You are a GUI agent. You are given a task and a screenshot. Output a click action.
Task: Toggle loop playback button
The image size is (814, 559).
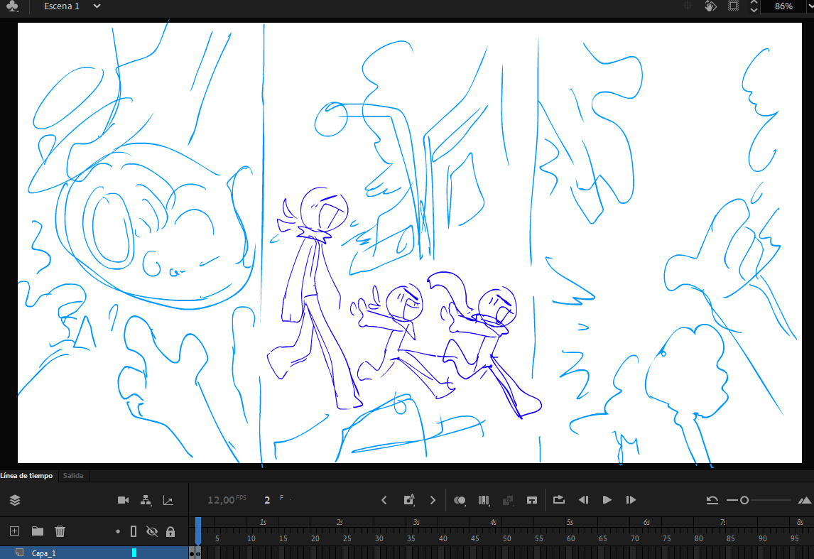pos(558,500)
